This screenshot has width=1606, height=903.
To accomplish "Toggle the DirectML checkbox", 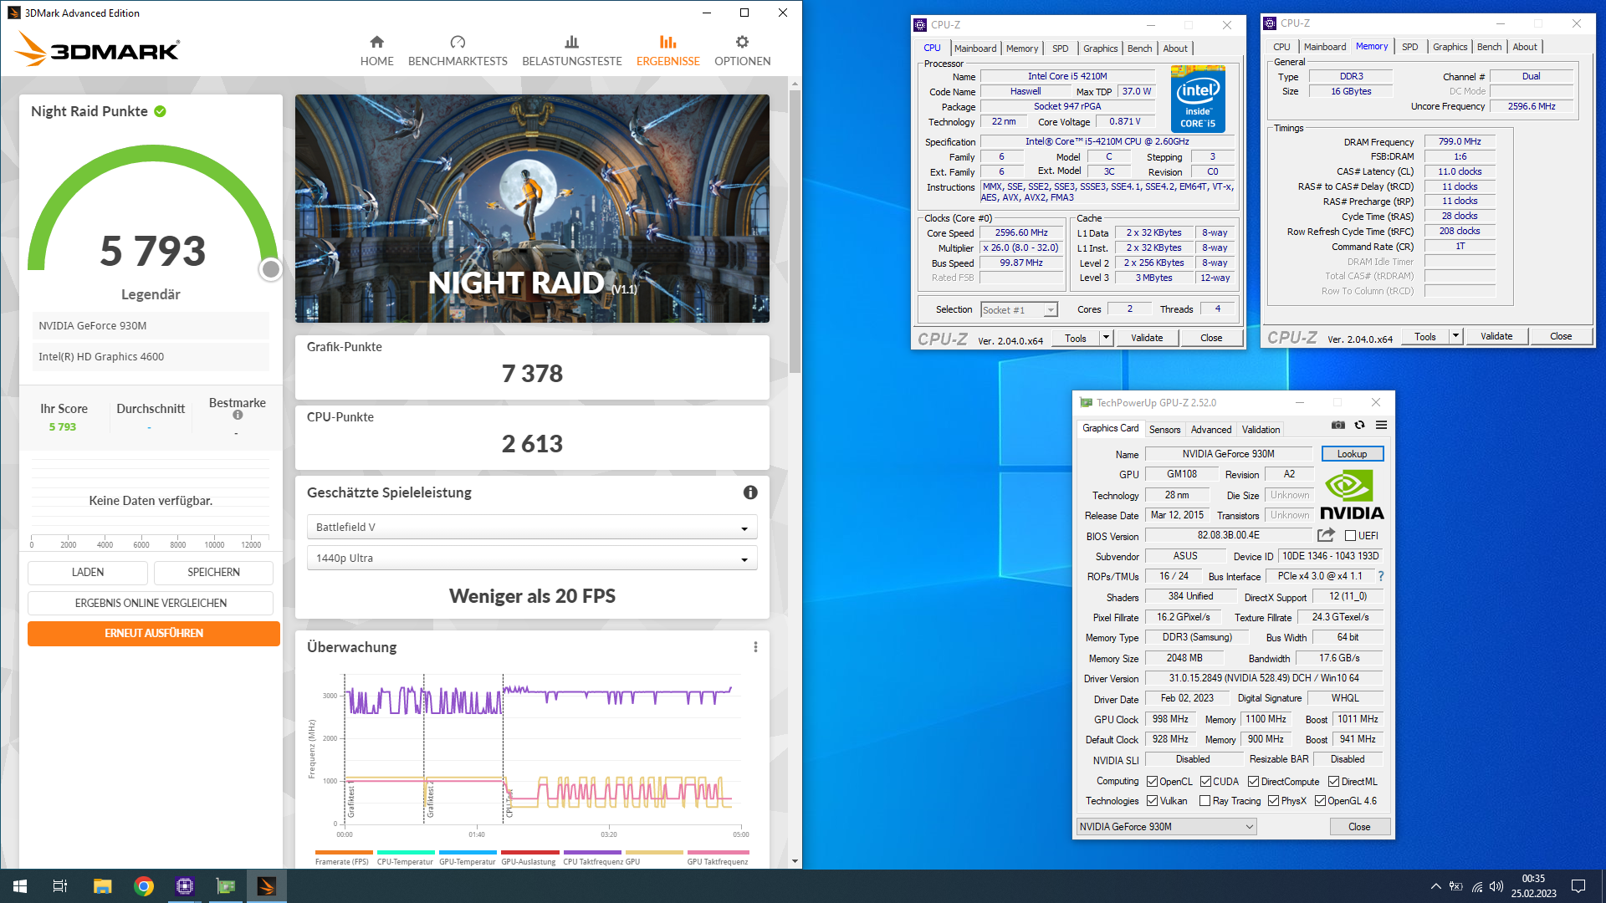I will pyautogui.click(x=1333, y=782).
